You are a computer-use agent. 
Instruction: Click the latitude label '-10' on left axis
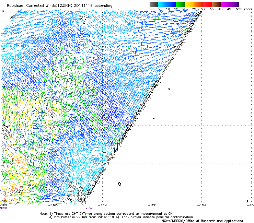coord(3,201)
